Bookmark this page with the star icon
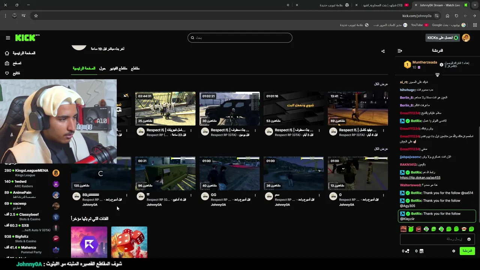This screenshot has height=270, width=480. [x=36, y=16]
